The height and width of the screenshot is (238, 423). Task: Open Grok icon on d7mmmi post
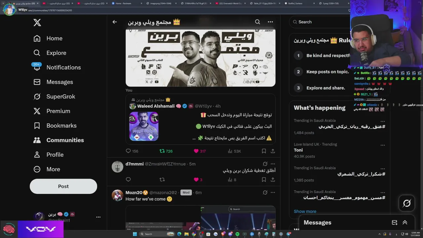tap(265, 164)
